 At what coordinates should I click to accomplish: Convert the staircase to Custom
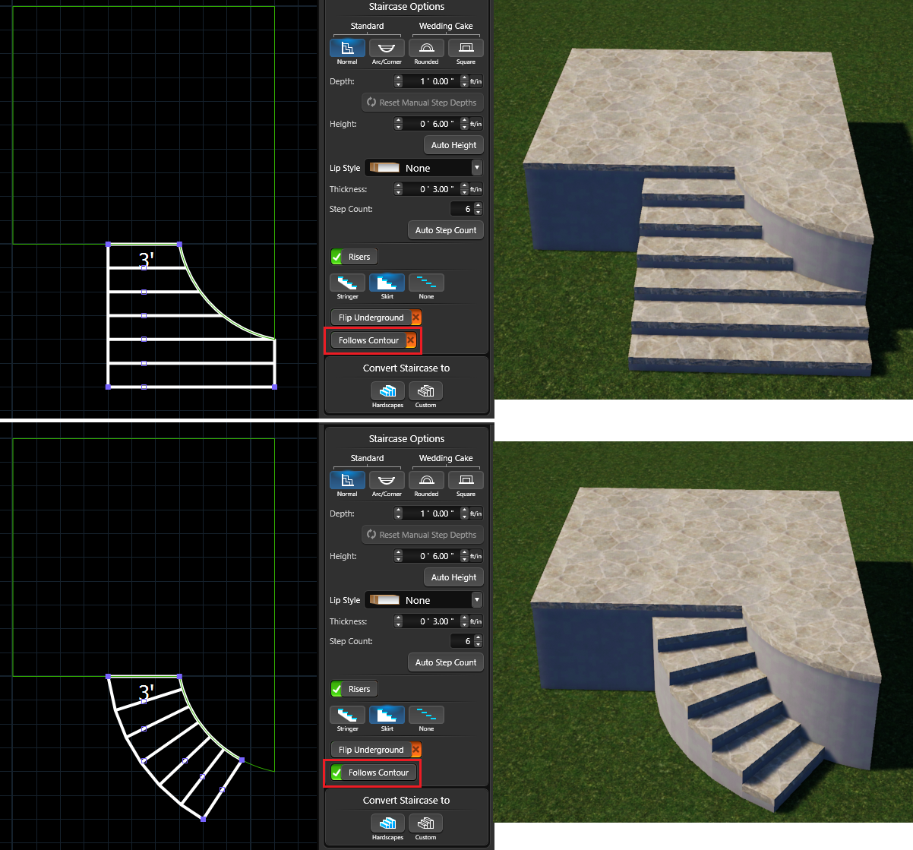pos(425,390)
